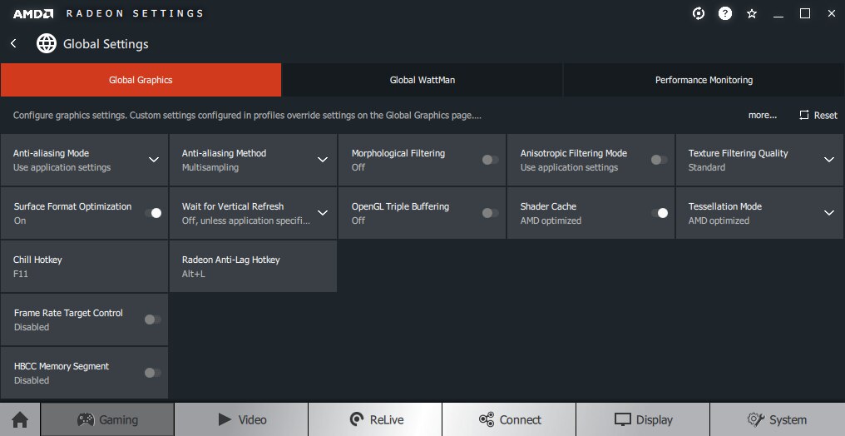The width and height of the screenshot is (845, 436).
Task: Click the HBCC Memory Segment label
Action: pyautogui.click(x=62, y=366)
